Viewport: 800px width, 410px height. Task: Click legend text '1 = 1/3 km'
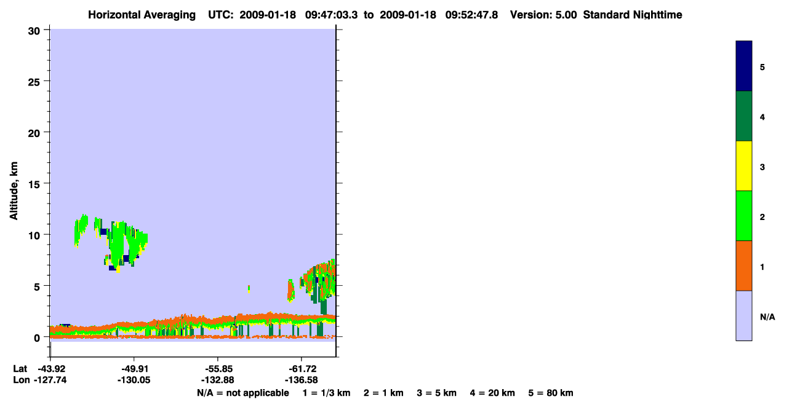pyautogui.click(x=326, y=393)
